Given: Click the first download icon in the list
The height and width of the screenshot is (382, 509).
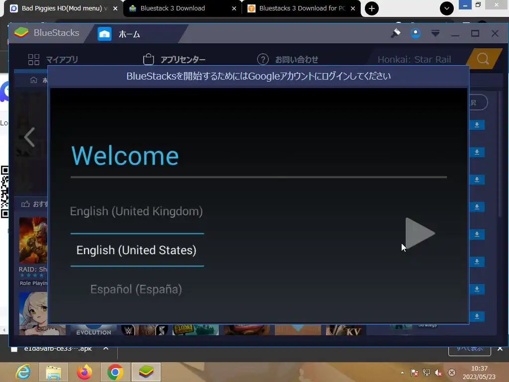Looking at the screenshot, I should (x=477, y=125).
